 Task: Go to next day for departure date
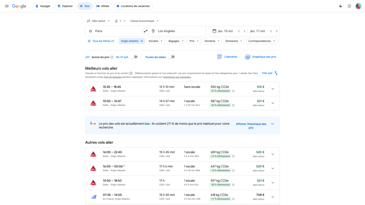245,31
